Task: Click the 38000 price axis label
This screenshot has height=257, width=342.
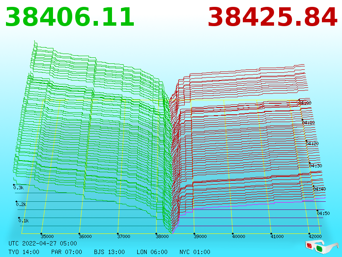Action: pyautogui.click(x=162, y=236)
